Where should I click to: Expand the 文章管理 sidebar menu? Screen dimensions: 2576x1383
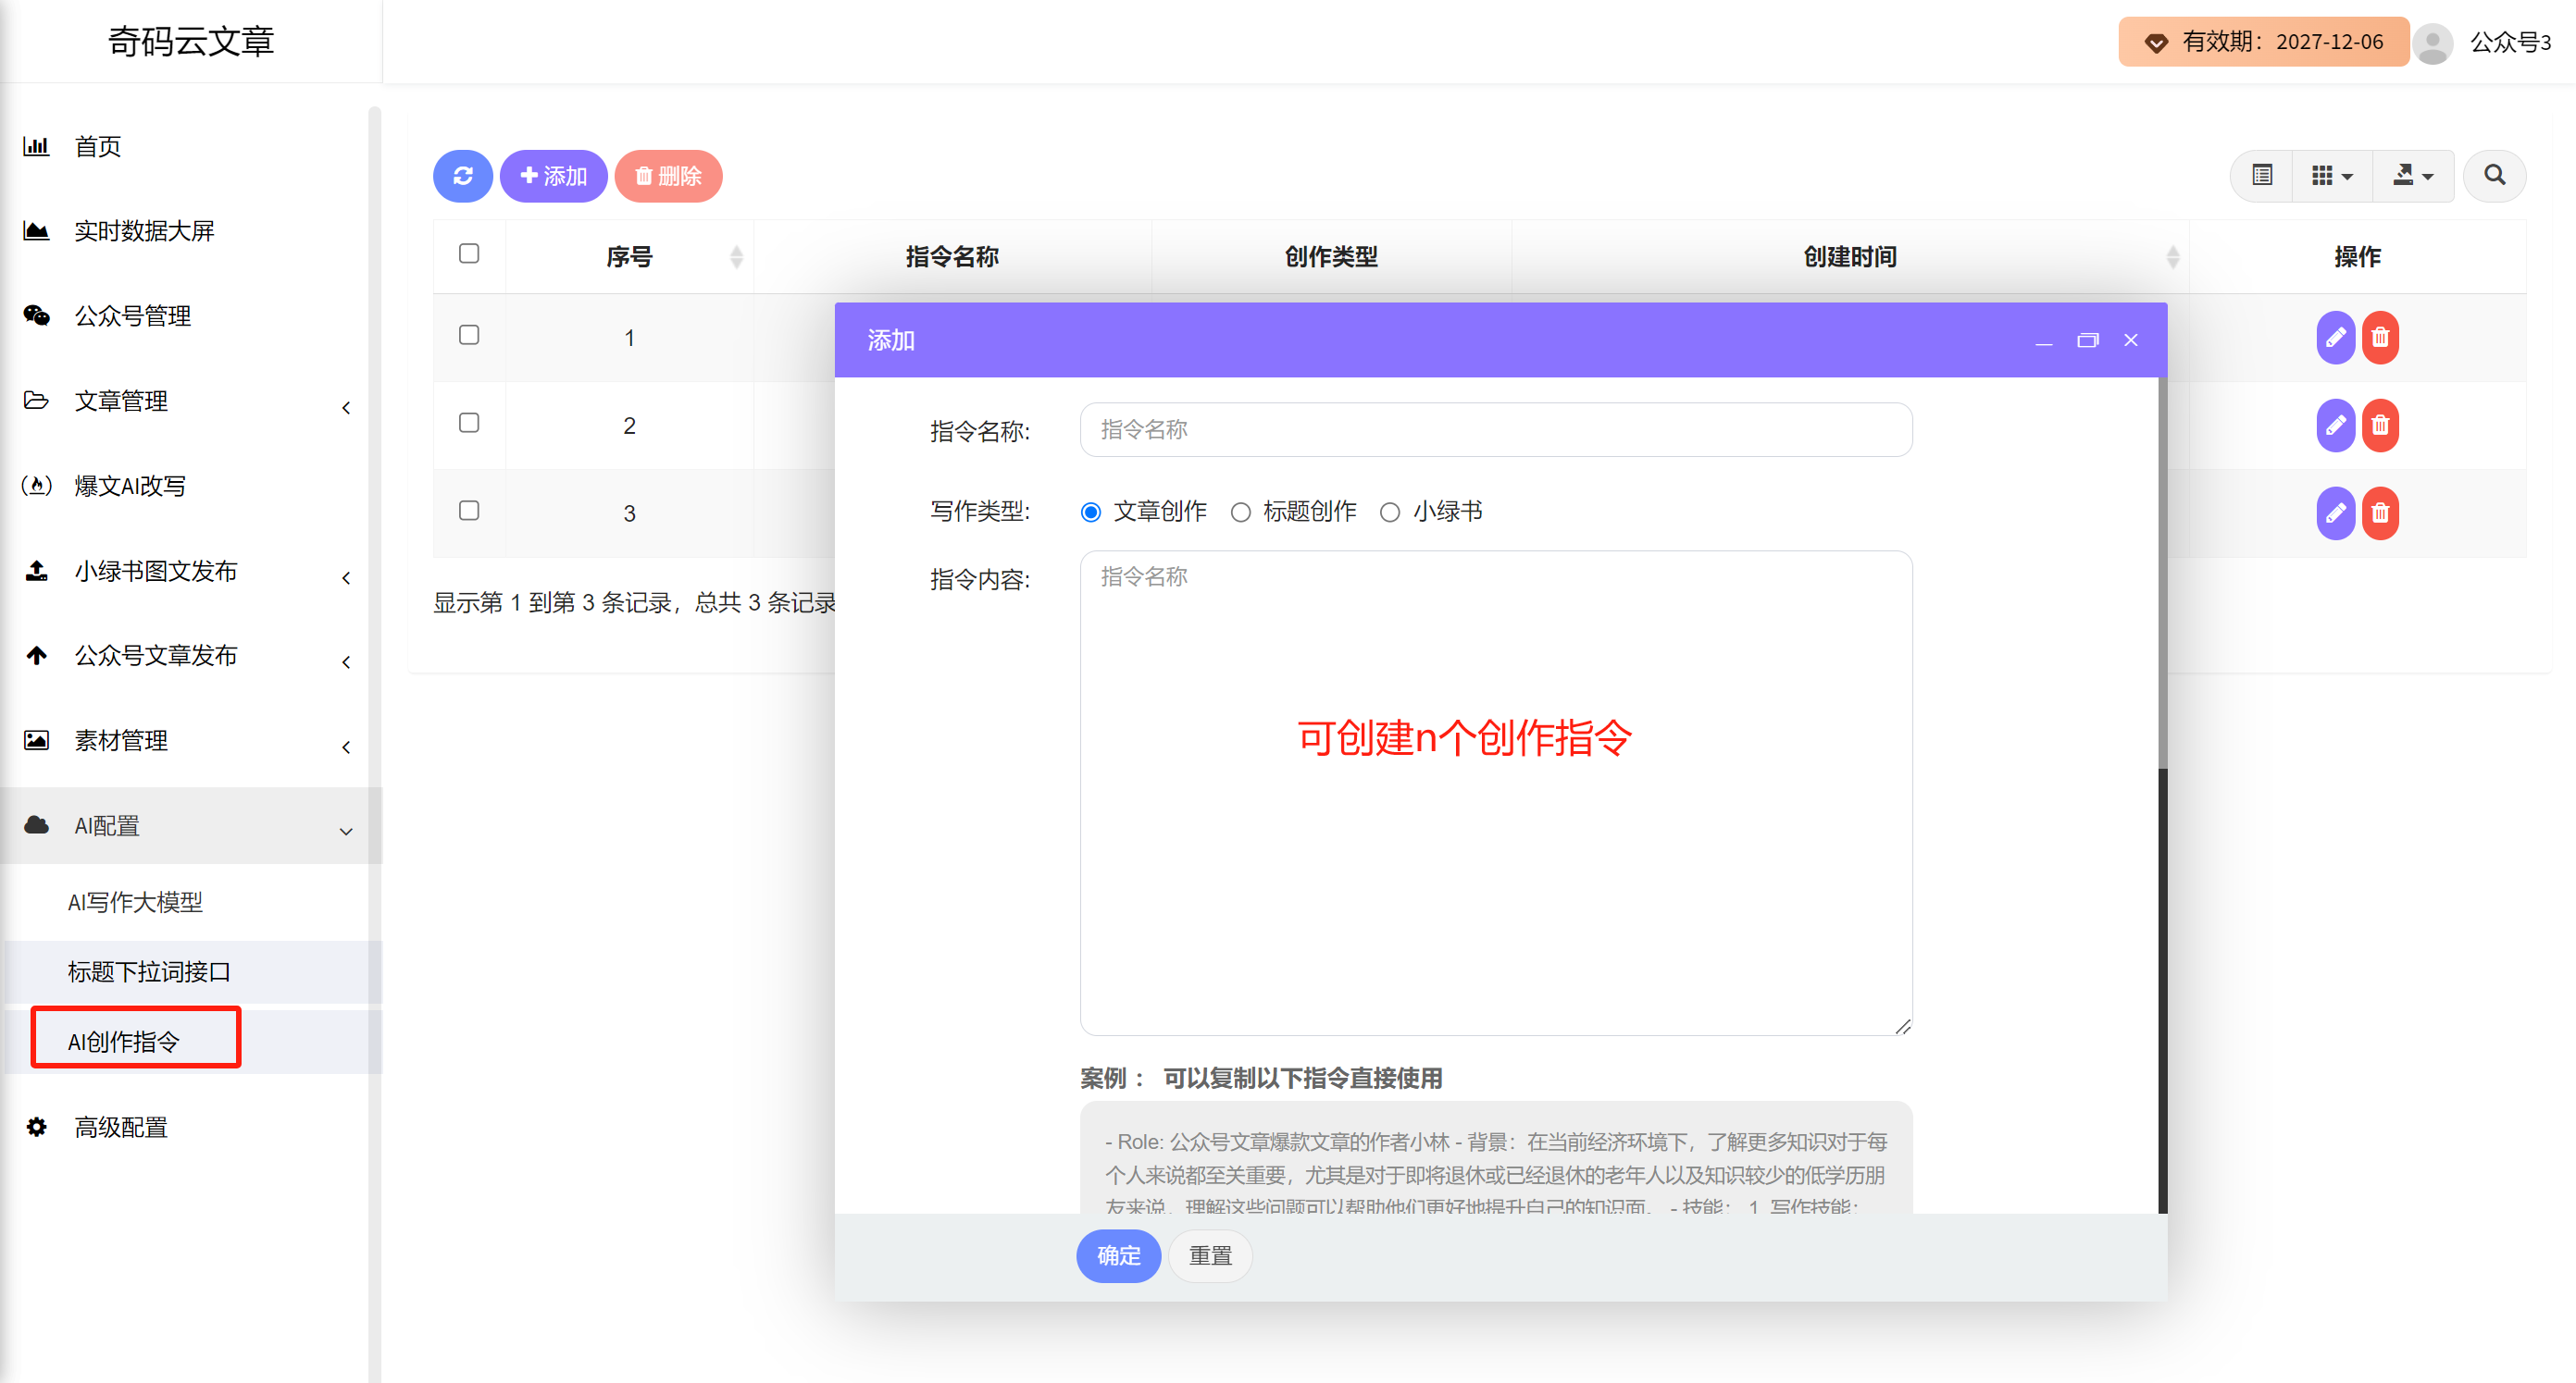120,401
